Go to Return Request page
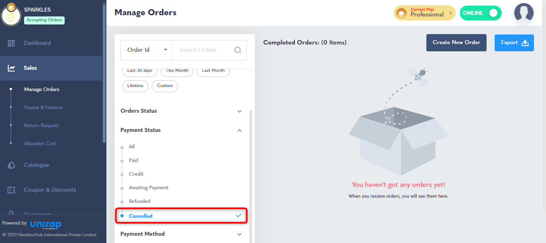This screenshot has height=243, width=546. point(41,126)
